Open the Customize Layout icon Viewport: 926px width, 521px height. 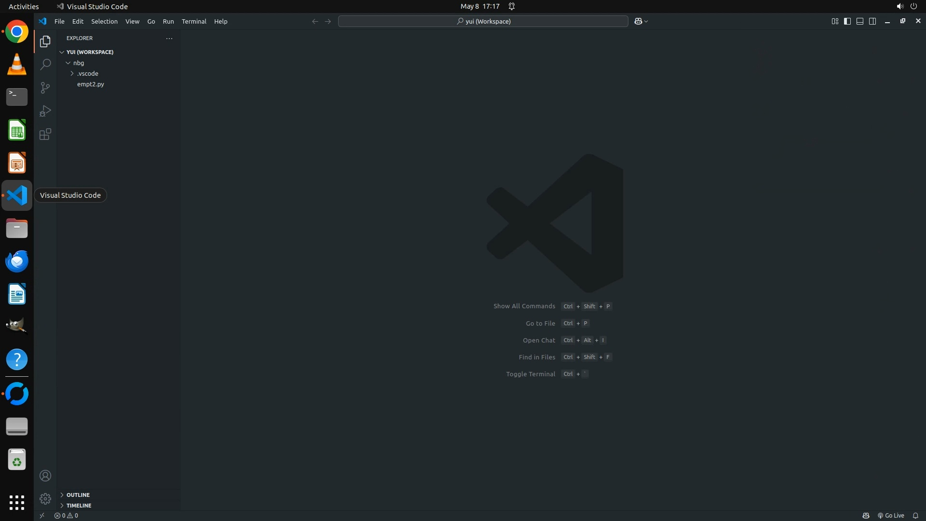click(835, 21)
